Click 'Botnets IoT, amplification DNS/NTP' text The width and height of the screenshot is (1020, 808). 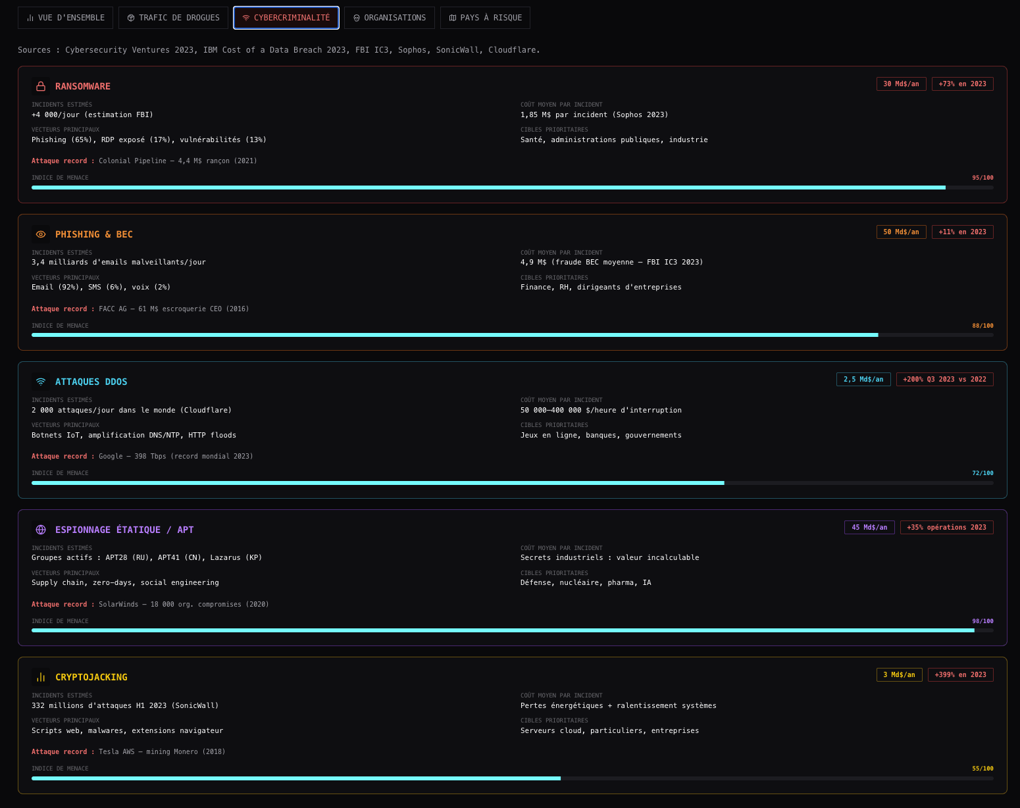point(134,435)
